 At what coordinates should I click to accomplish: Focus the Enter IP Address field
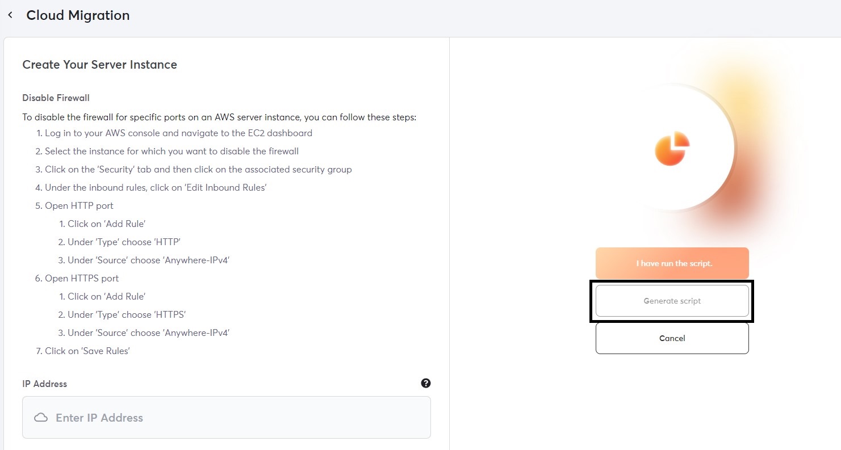pyautogui.click(x=239, y=418)
